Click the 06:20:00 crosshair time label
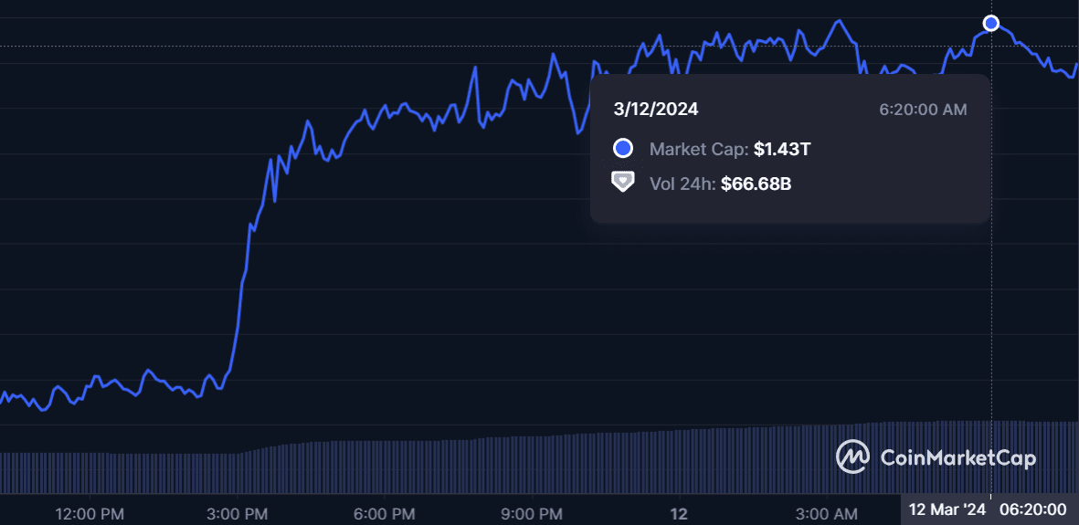The width and height of the screenshot is (1079, 525). point(1032,509)
